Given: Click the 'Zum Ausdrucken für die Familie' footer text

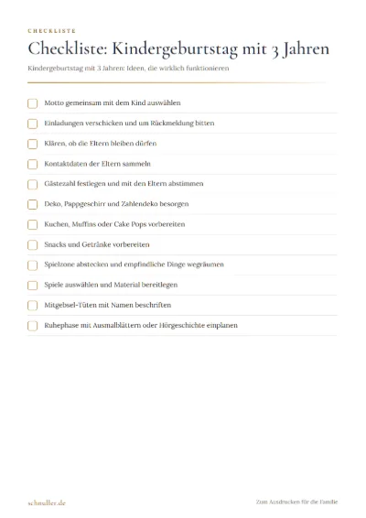Looking at the screenshot, I should [x=296, y=502].
